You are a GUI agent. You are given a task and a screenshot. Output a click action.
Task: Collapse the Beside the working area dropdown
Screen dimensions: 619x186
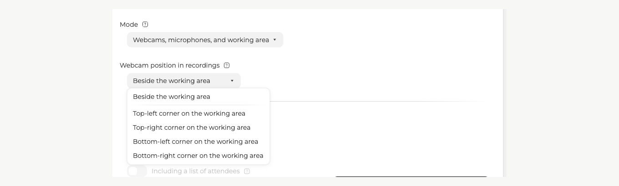click(183, 81)
